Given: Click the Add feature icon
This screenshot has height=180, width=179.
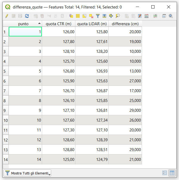Looking at the screenshot, I should [36, 16].
